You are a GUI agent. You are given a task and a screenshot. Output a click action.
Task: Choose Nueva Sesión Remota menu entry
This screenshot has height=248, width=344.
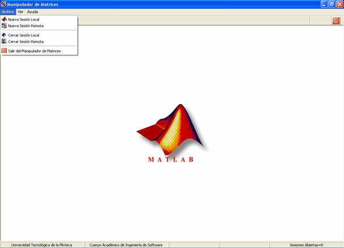tap(39, 26)
